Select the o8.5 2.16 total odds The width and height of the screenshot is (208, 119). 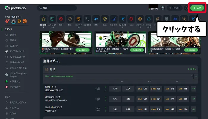pyautogui.click(x=170, y=89)
